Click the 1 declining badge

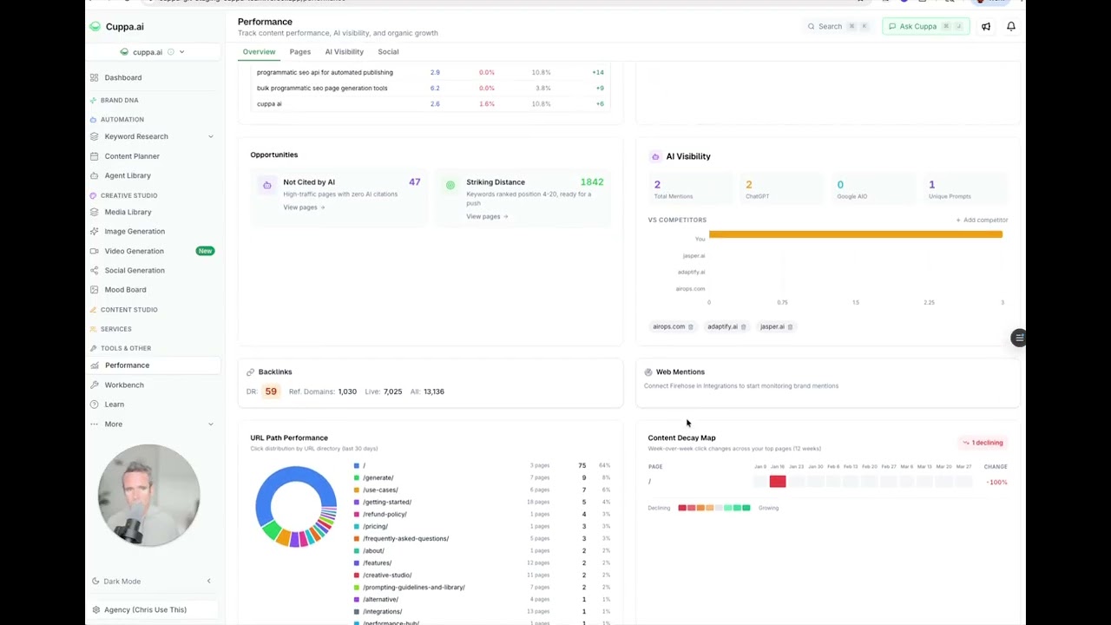coord(983,443)
